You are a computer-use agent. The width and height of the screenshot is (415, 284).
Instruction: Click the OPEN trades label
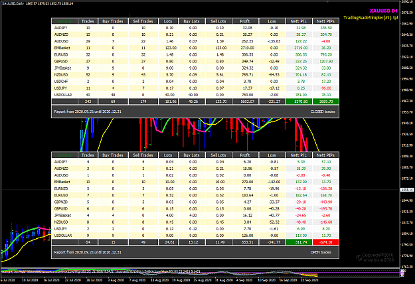[x=321, y=252]
